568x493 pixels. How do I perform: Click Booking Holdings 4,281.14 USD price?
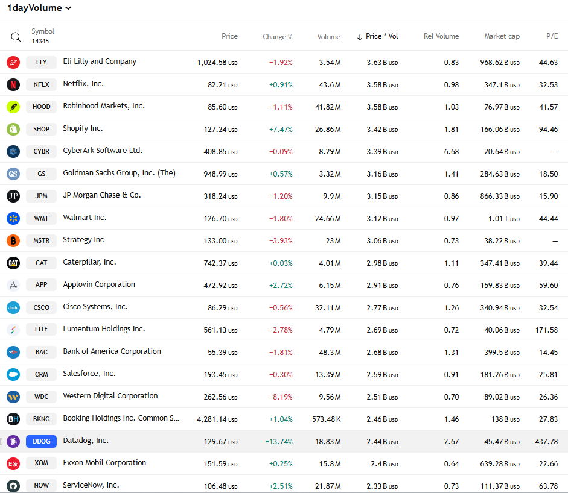coord(217,419)
